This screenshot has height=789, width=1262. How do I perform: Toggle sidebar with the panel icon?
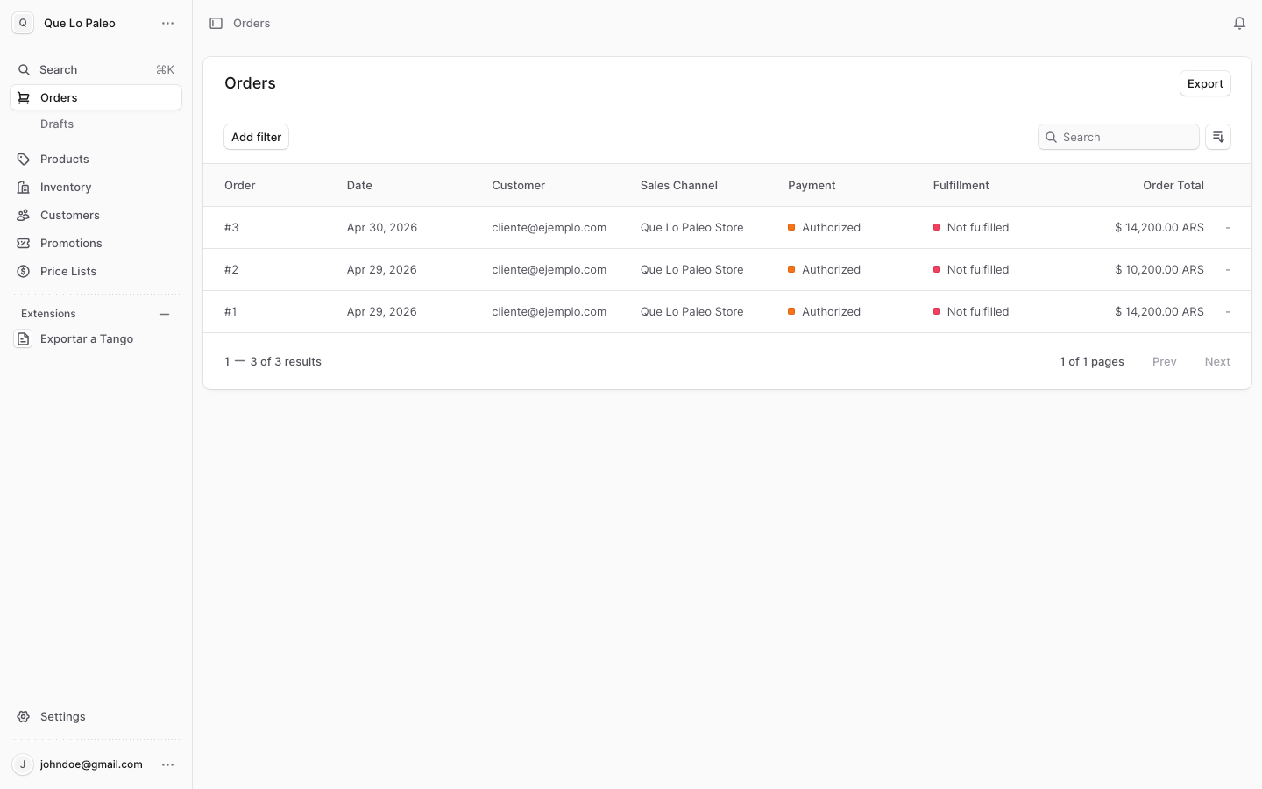[216, 23]
